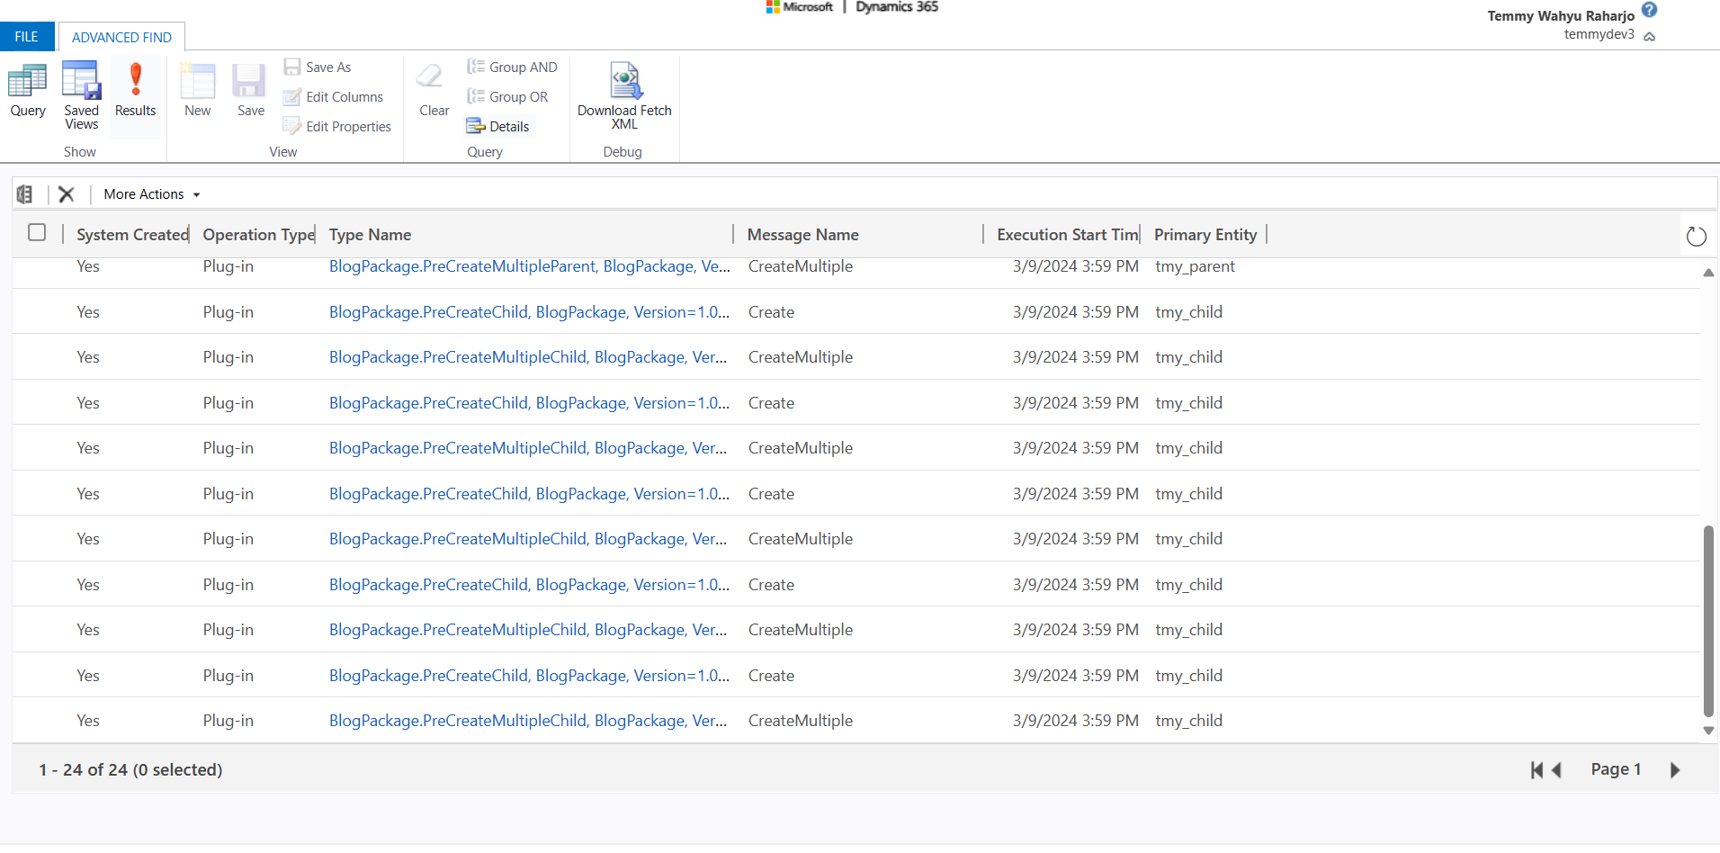
Task: Open Edit Columns
Action: point(333,97)
